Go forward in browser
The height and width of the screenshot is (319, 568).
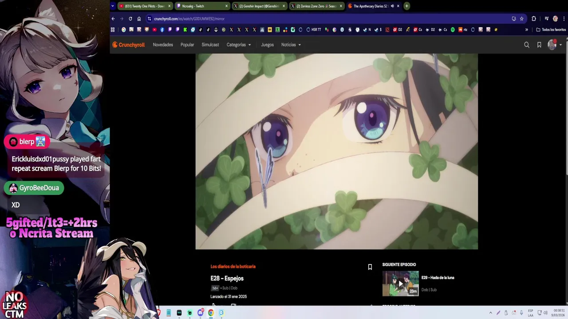[122, 19]
